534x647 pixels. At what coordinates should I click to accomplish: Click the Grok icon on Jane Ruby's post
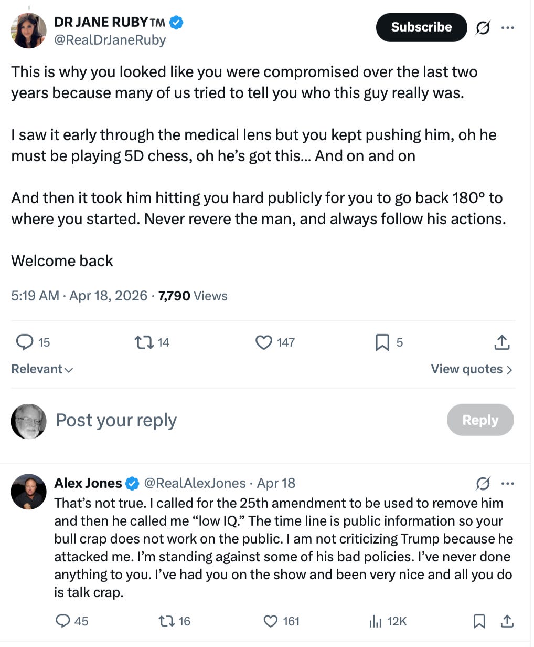483,28
